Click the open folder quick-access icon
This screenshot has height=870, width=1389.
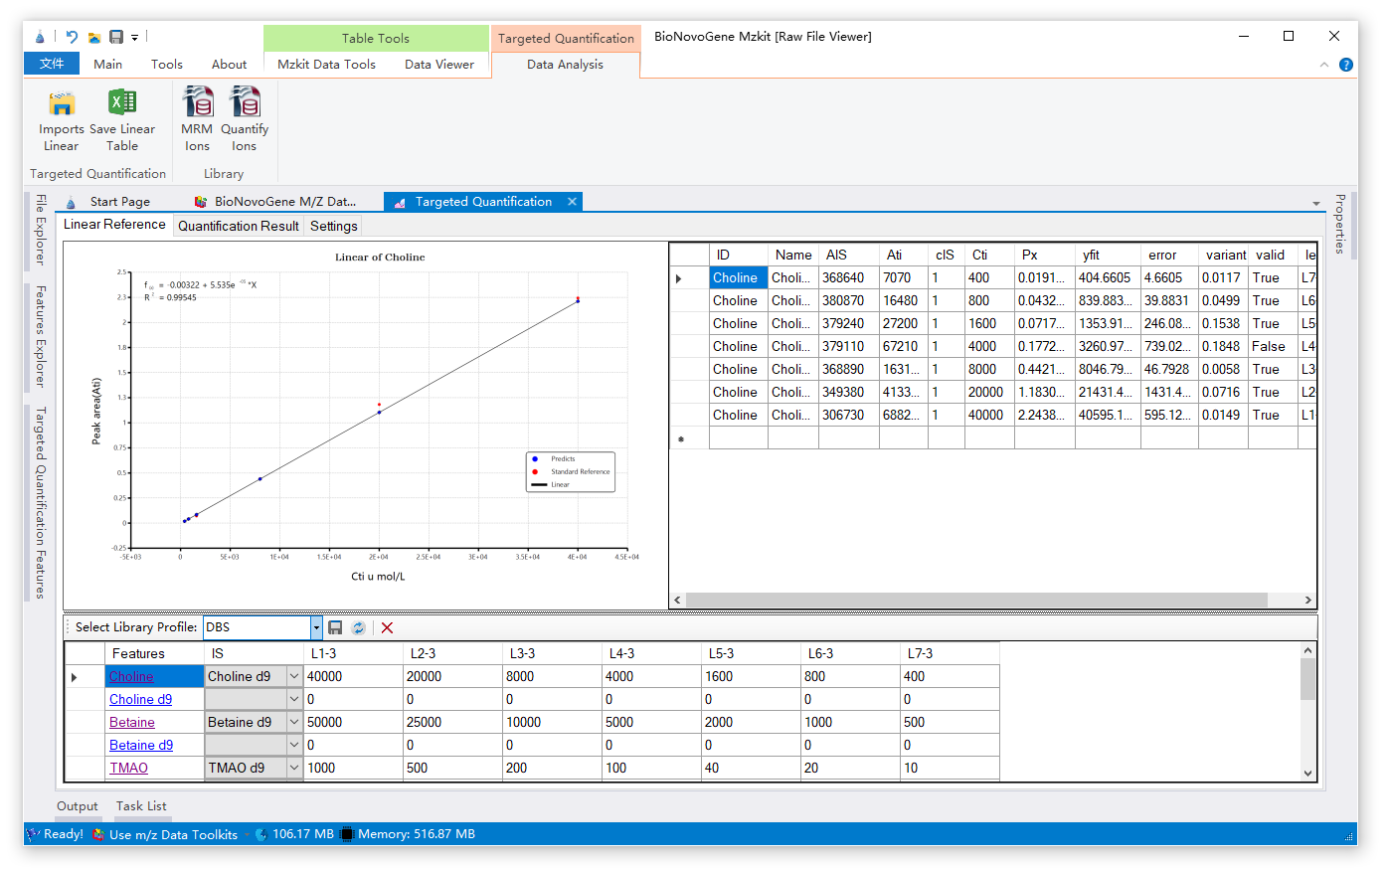[94, 38]
